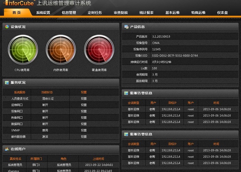241x172 pixels.
Task: Click the InforCube logo
Action: tap(19, 3)
